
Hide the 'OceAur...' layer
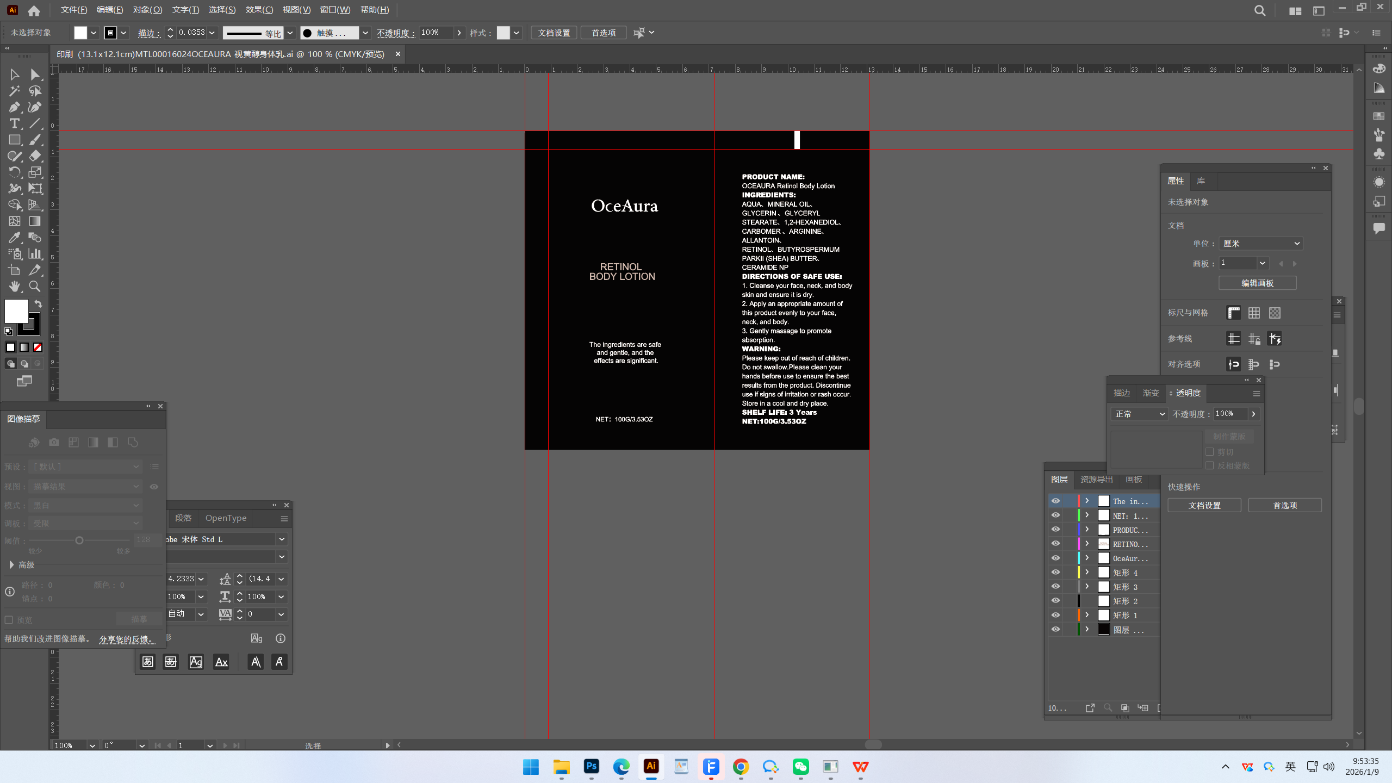click(1055, 558)
